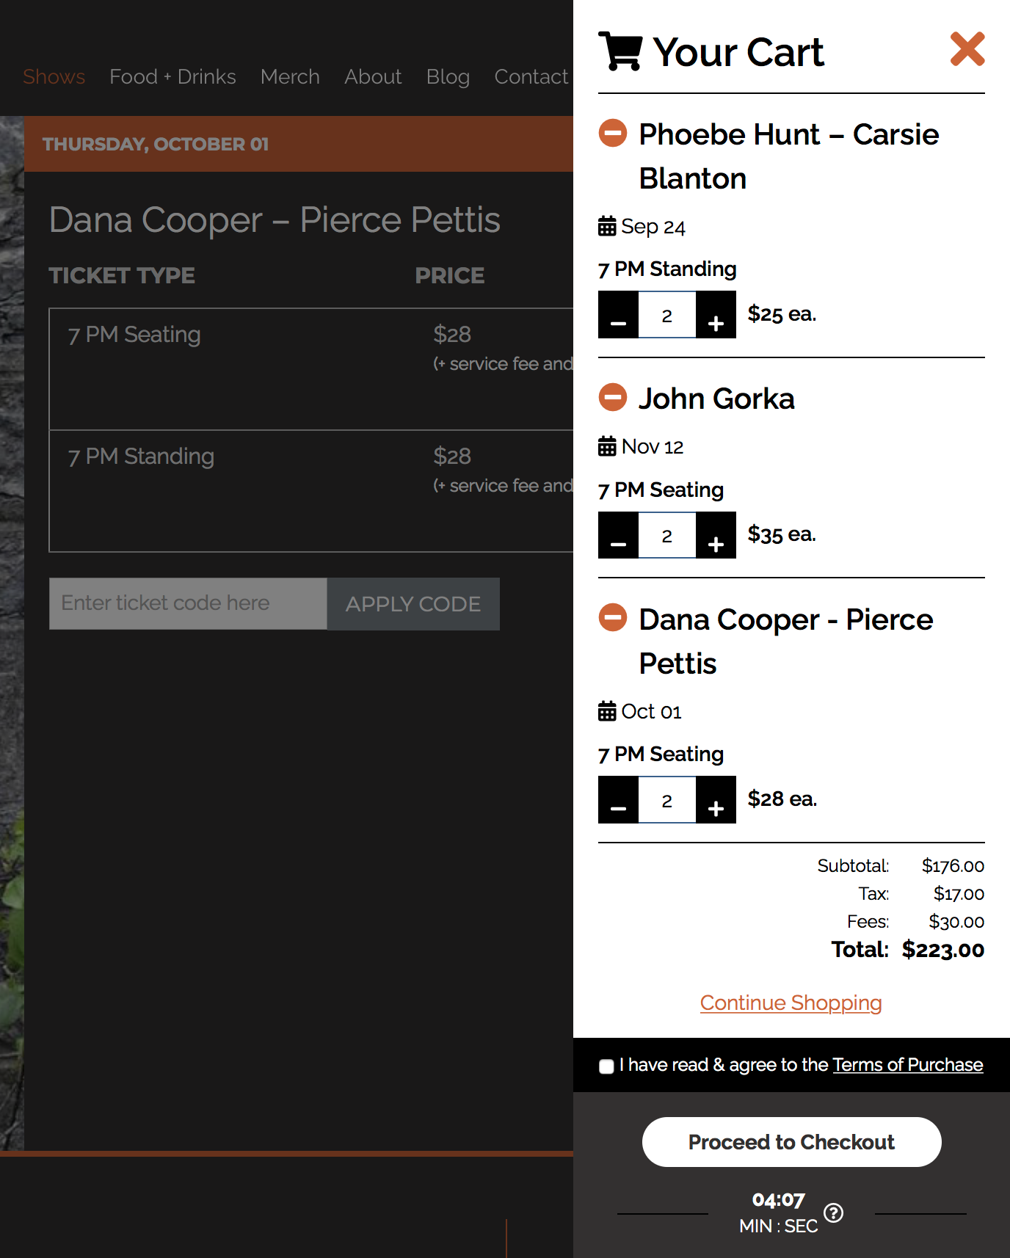
Task: Close the Your Cart panel
Action: click(x=967, y=49)
